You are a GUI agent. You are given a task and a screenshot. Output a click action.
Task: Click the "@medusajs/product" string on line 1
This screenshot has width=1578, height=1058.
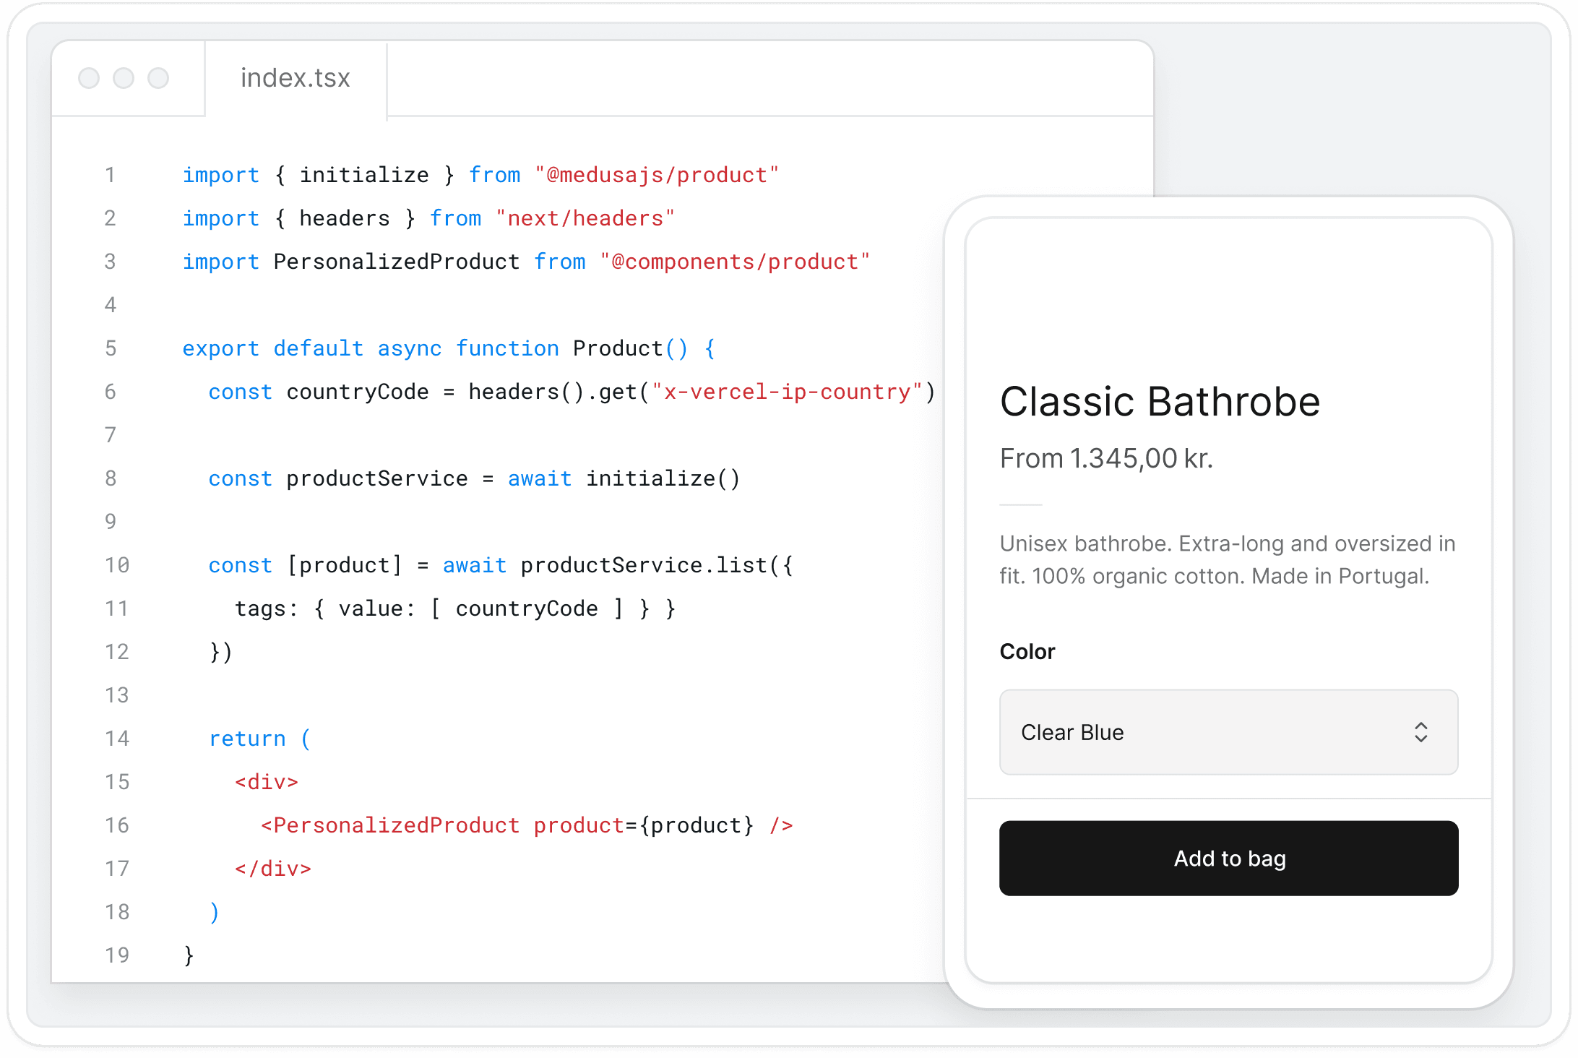coord(657,175)
